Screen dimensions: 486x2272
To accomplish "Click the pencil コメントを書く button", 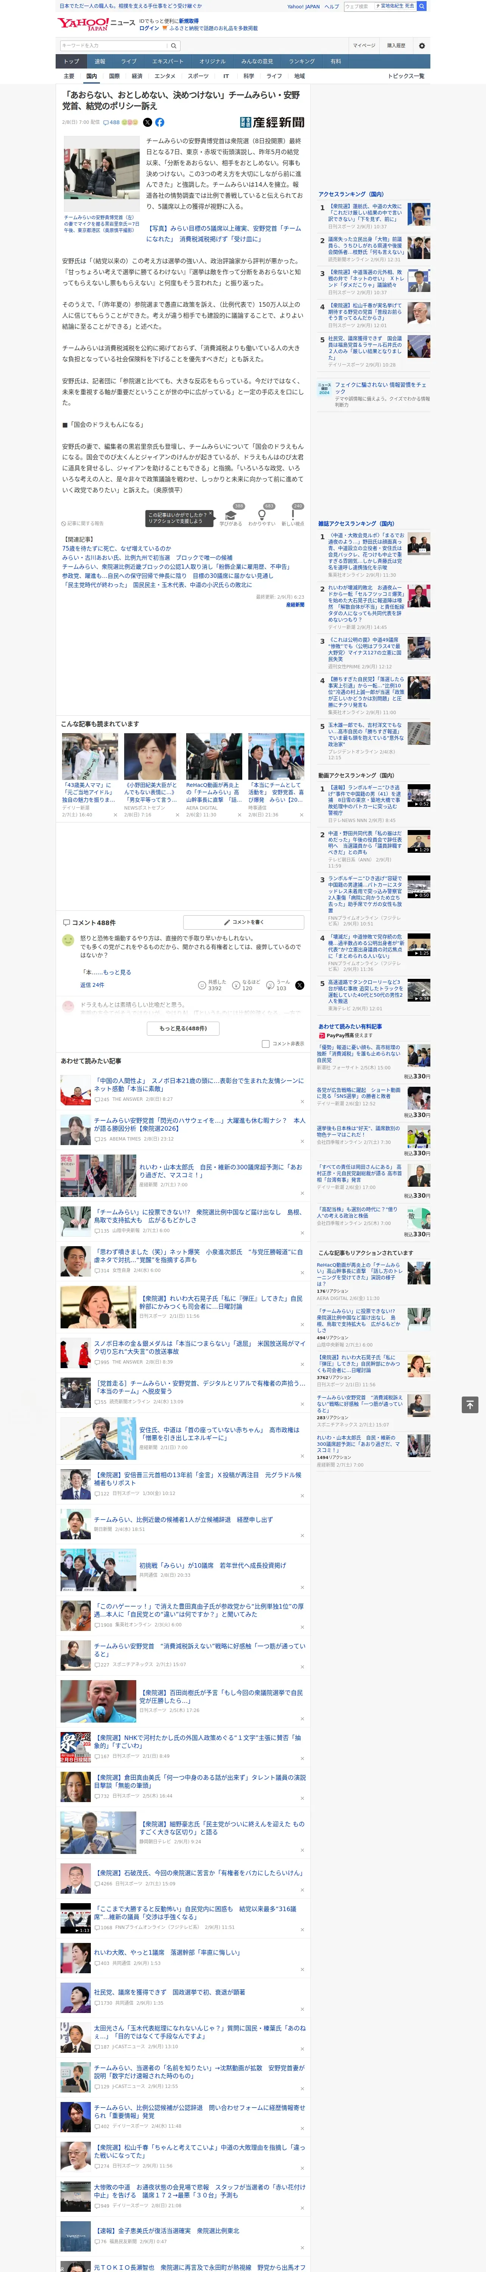I will [243, 922].
